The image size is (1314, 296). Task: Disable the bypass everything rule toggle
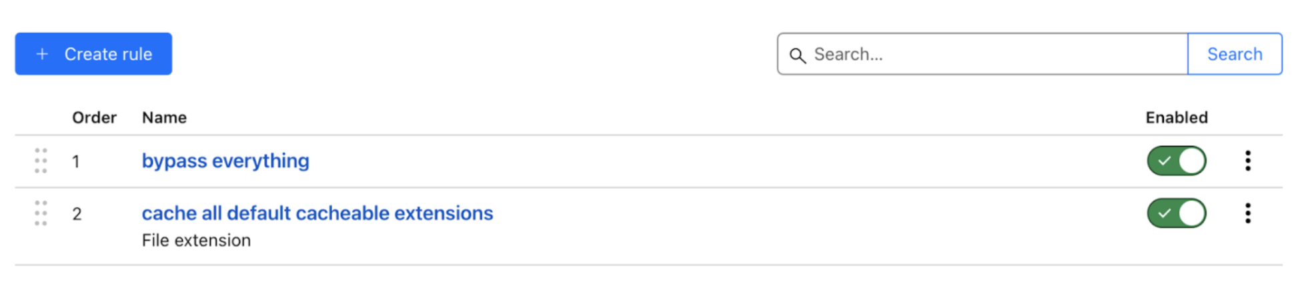1177,161
